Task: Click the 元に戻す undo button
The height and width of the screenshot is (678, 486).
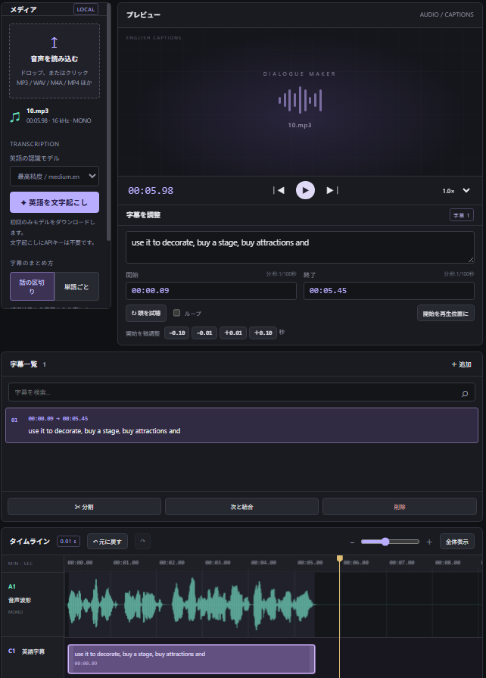Action: [107, 542]
